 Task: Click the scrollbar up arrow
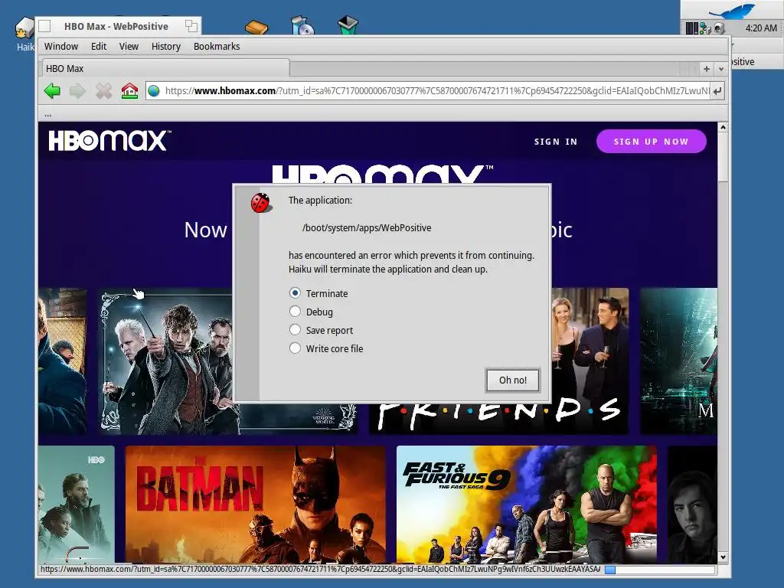[723, 128]
